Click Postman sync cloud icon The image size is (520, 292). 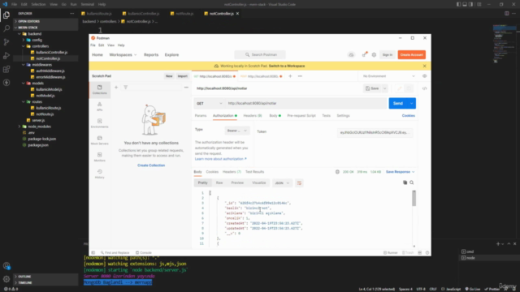click(351, 54)
